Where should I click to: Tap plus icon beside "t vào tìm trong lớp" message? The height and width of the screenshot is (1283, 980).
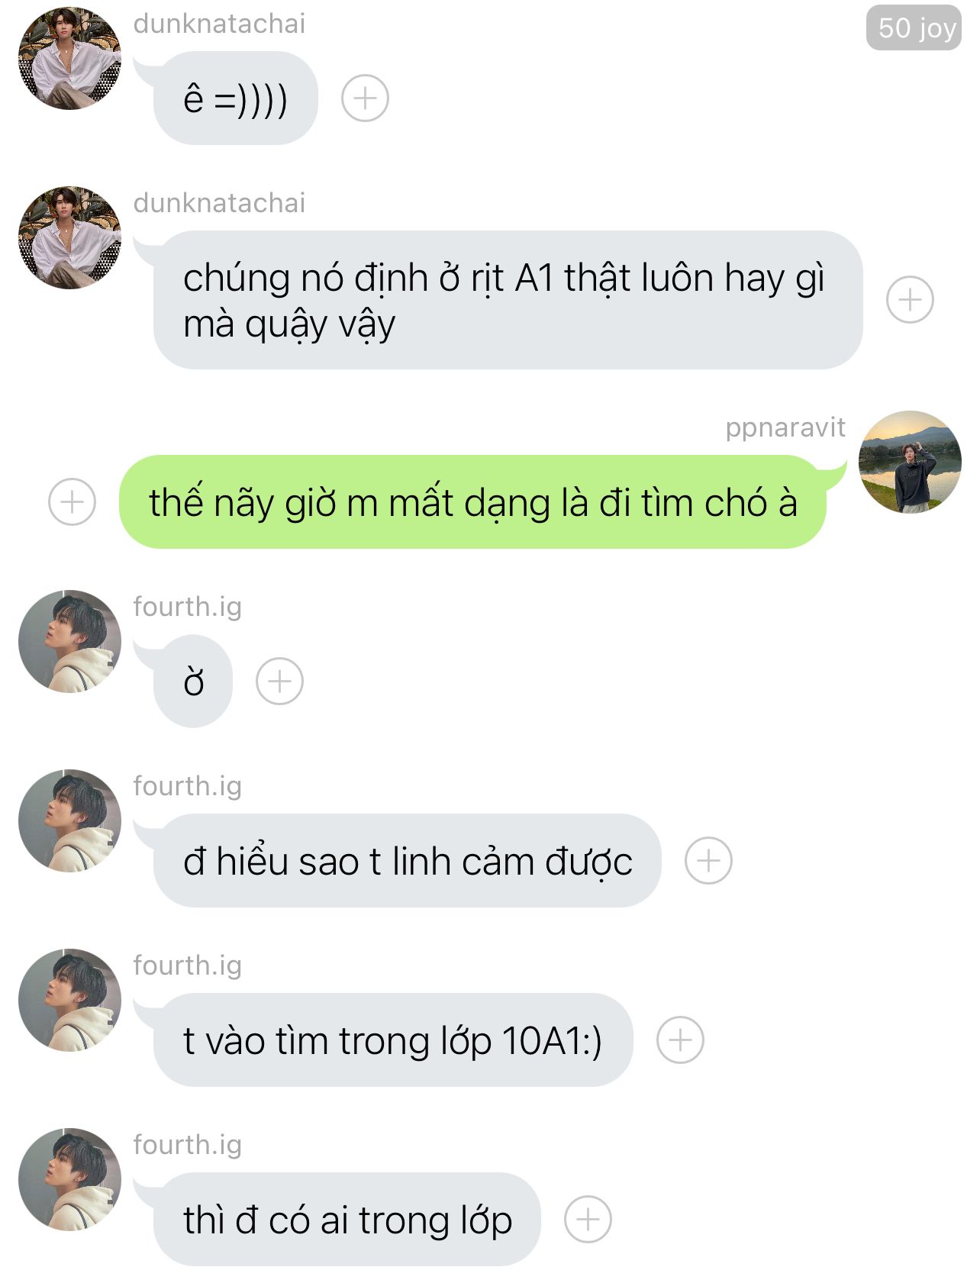tap(680, 1040)
